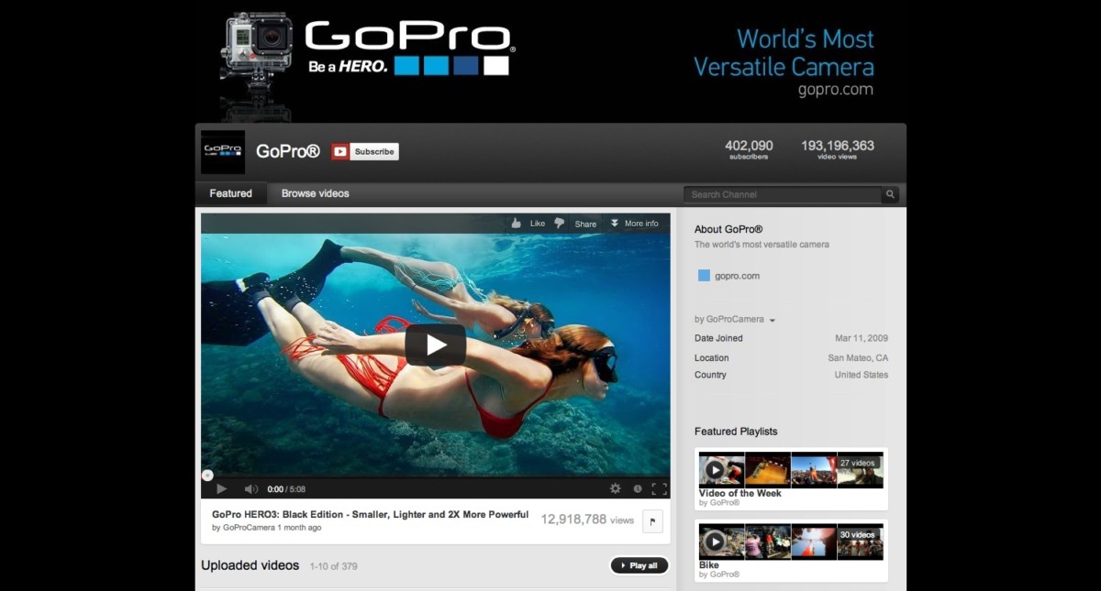This screenshot has width=1101, height=591.
Task: Expand the by GoProCamera dropdown arrow
Action: click(773, 321)
